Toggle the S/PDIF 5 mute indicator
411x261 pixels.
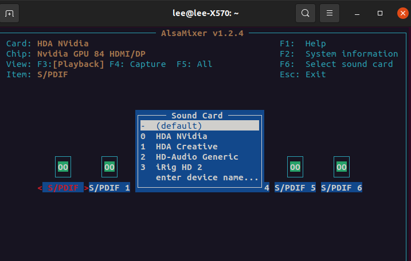[x=295, y=167]
